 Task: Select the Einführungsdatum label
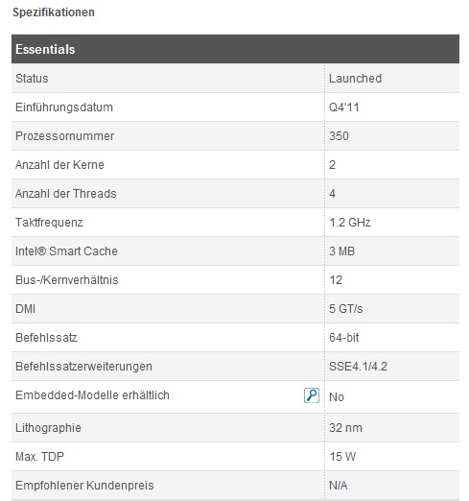click(x=64, y=107)
